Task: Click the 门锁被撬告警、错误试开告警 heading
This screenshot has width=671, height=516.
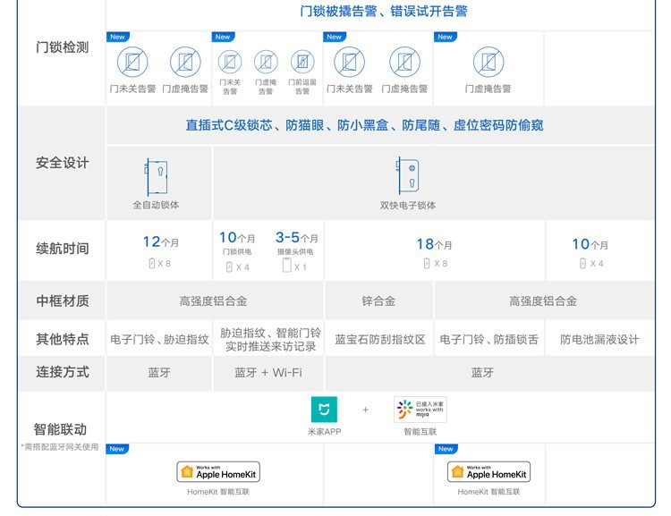Action: pos(384,11)
